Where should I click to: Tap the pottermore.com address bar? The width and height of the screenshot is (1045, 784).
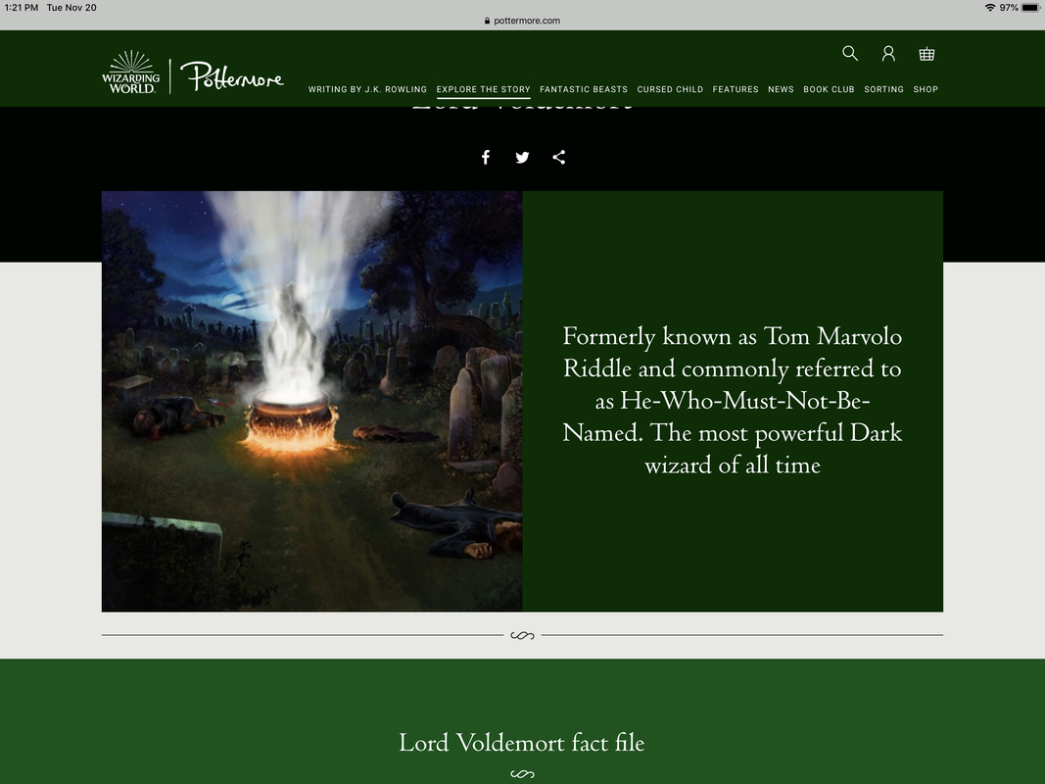pos(523,21)
